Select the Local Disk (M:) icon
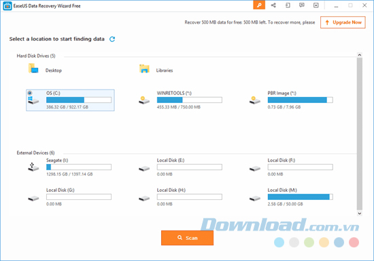This screenshot has width=374, height=261. [255, 199]
